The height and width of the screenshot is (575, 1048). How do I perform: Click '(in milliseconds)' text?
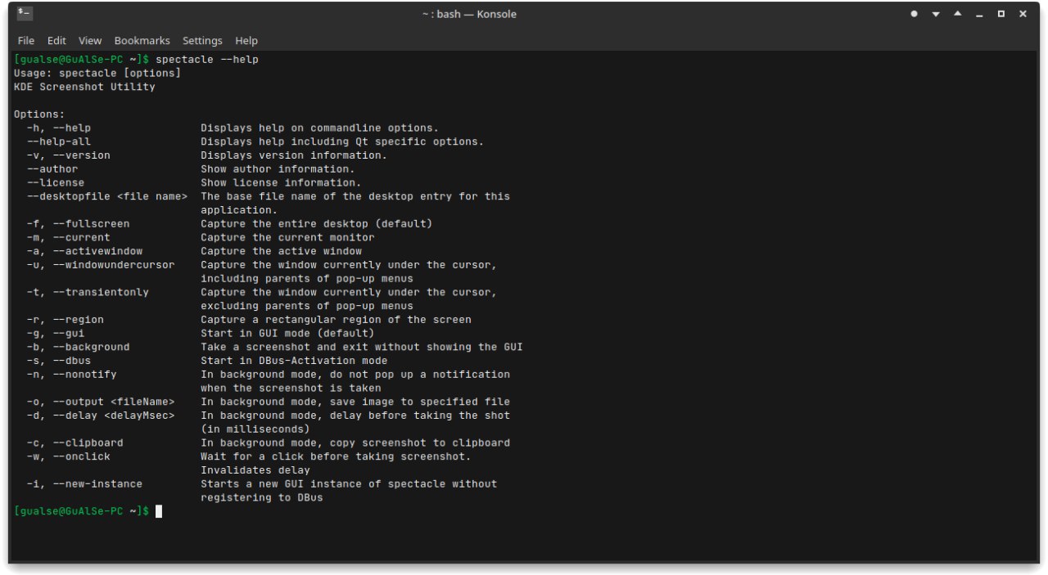point(255,429)
